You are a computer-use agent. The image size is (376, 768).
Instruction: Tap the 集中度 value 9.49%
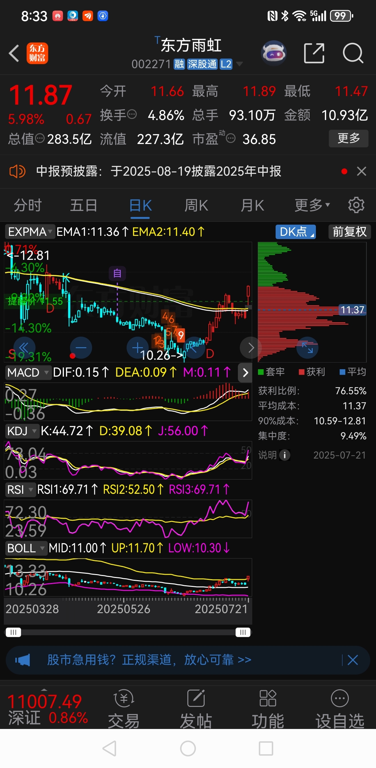(x=353, y=436)
